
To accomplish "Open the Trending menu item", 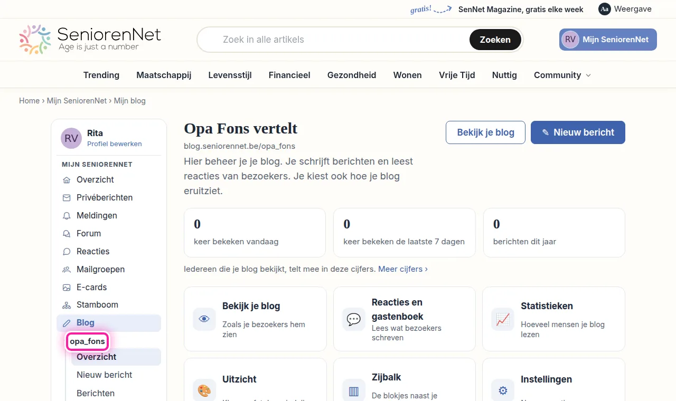I will 101,75.
